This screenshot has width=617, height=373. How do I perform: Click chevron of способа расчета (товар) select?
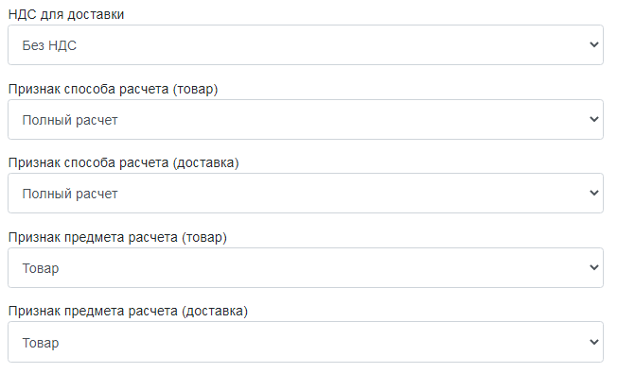pos(594,119)
